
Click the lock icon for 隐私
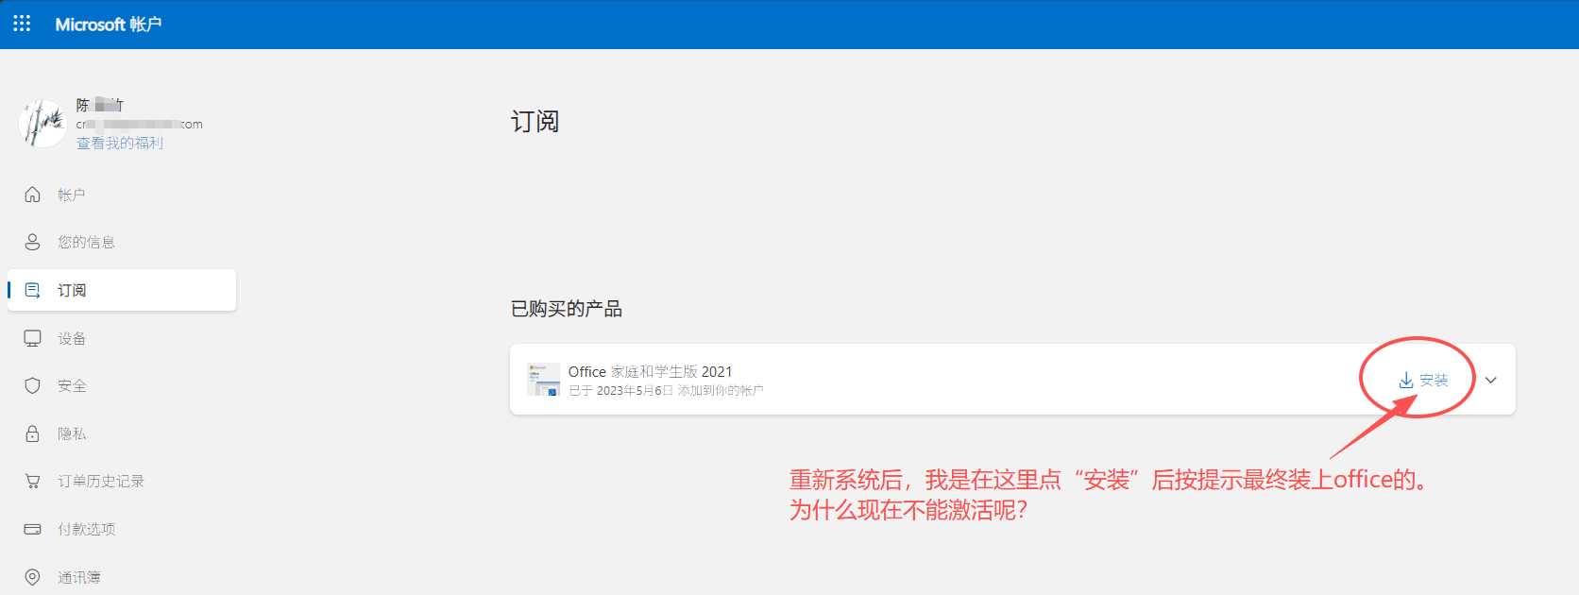pos(33,433)
